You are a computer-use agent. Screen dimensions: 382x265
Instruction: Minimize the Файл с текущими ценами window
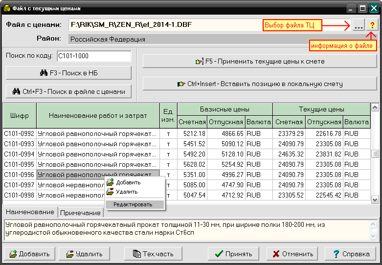point(351,9)
